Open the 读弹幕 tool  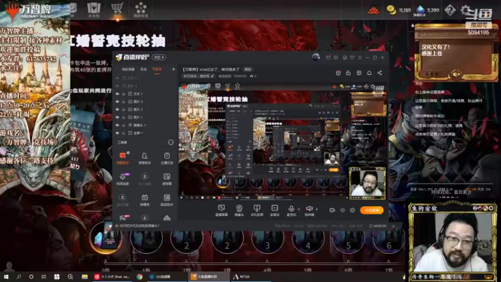tap(167, 179)
